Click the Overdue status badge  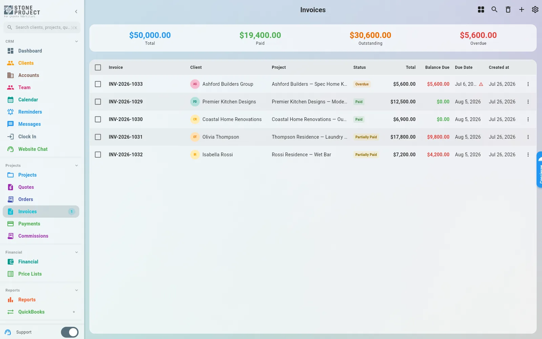coord(362,84)
